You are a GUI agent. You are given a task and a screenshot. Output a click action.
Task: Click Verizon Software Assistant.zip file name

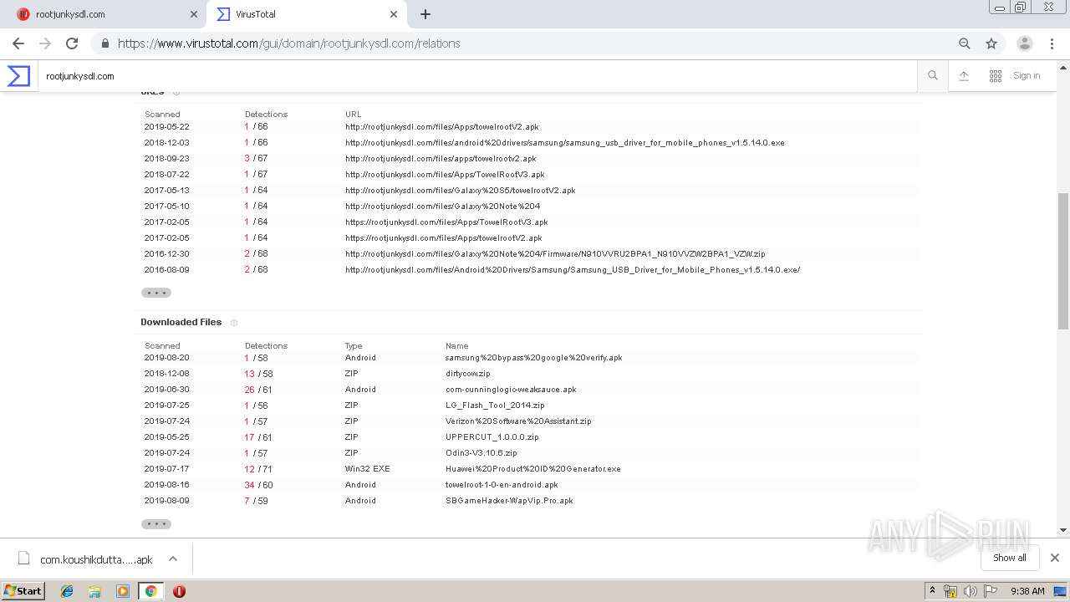(x=518, y=421)
